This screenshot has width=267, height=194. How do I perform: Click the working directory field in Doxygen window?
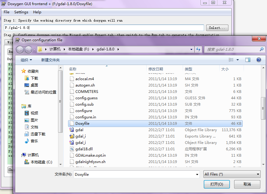(x=104, y=28)
